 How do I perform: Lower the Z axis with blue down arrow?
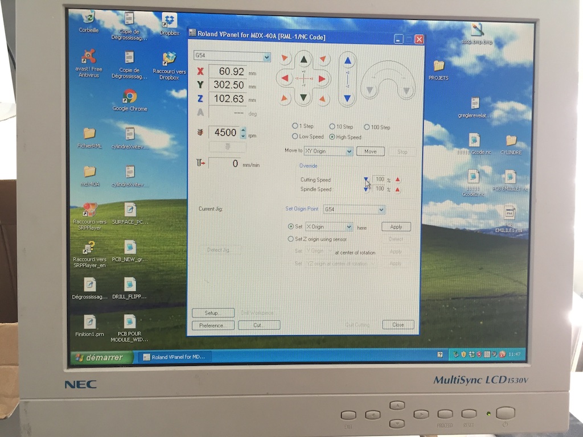(347, 98)
